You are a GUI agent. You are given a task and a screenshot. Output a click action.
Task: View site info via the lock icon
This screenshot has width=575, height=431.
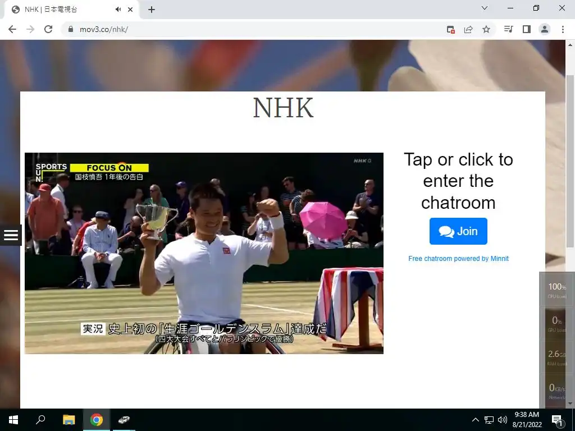point(71,29)
